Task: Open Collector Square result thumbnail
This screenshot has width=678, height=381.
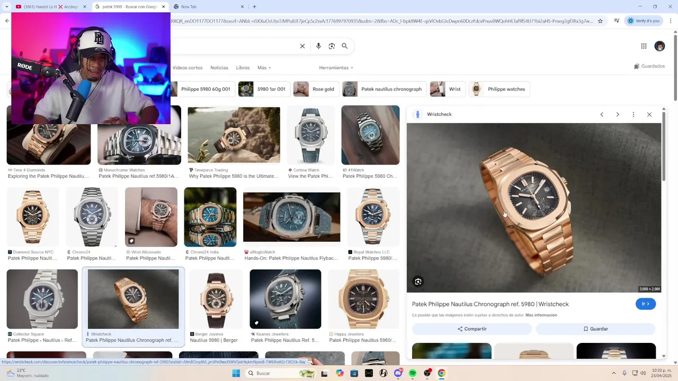Action: [x=42, y=299]
